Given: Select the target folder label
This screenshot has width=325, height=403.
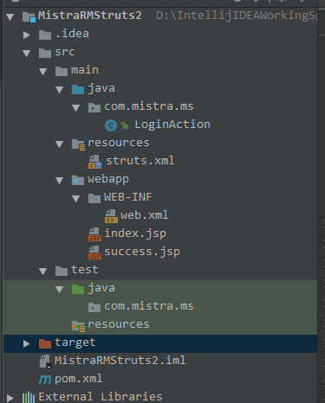Looking at the screenshot, I should (75, 343).
